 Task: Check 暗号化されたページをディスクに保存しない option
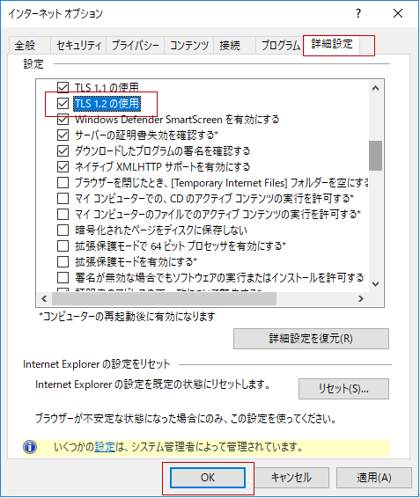(x=63, y=231)
